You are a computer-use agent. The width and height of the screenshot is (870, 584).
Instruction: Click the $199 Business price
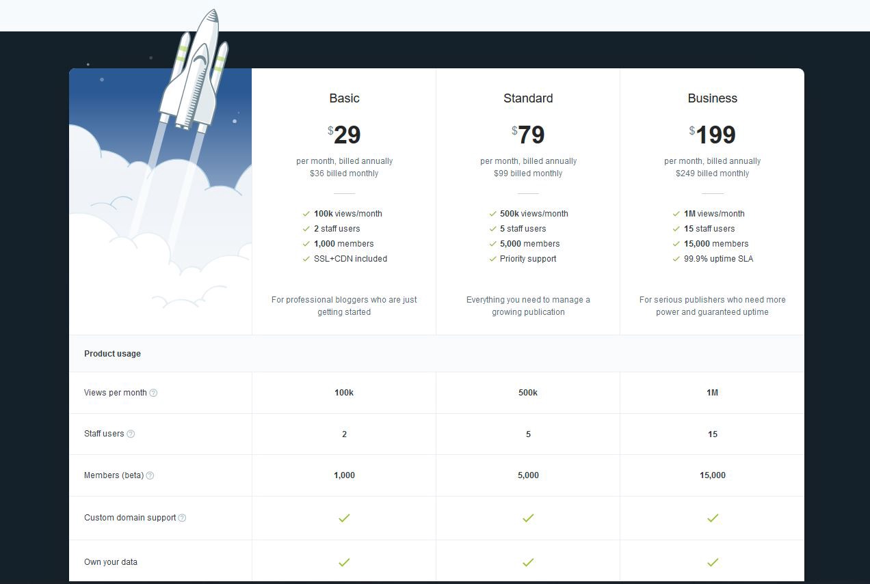pyautogui.click(x=713, y=135)
